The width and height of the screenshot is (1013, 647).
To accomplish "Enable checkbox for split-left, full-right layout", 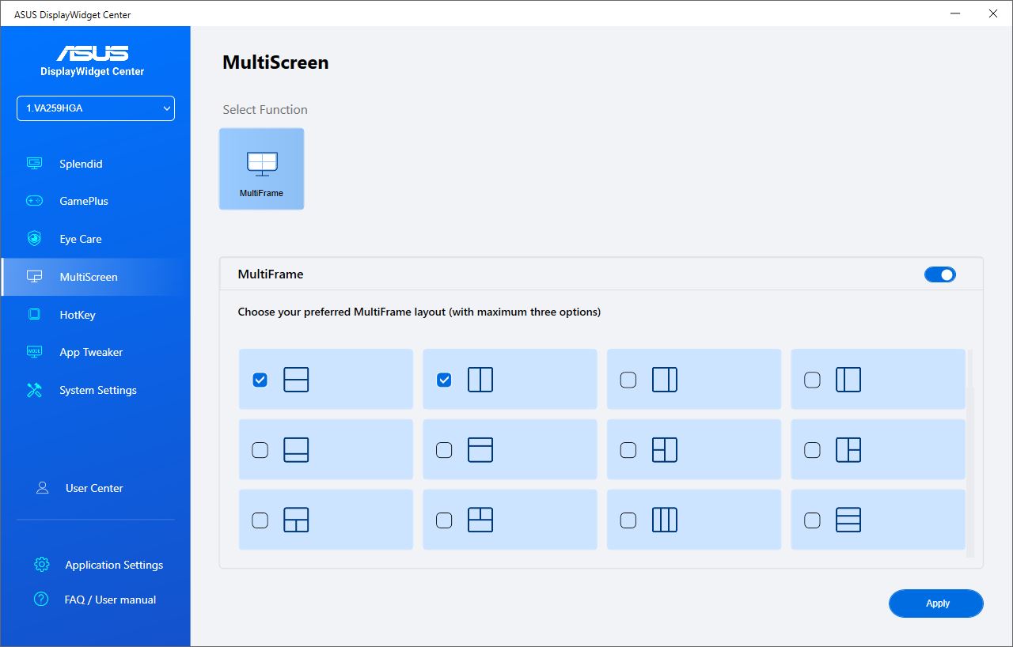I will [628, 450].
